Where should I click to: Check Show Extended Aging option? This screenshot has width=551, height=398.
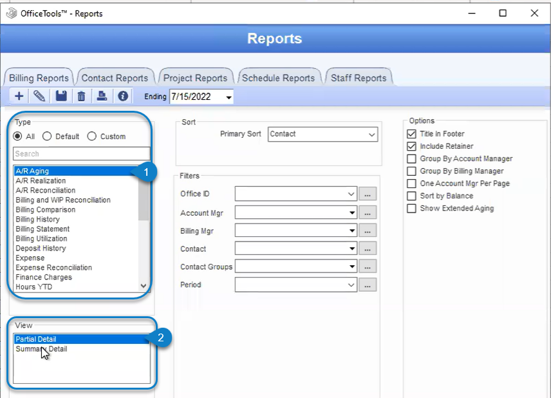pos(411,208)
